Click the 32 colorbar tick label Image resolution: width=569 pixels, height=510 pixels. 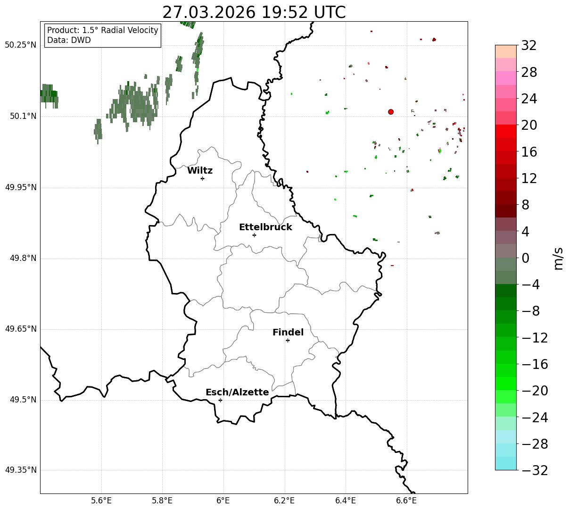pyautogui.click(x=528, y=46)
